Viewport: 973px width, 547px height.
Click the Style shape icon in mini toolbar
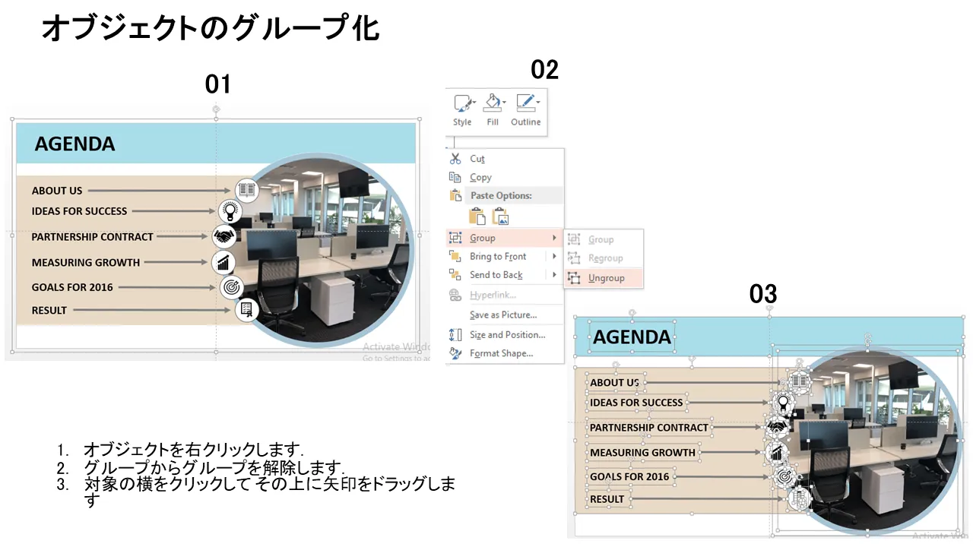pos(461,103)
